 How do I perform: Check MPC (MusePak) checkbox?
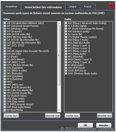(66, 57)
